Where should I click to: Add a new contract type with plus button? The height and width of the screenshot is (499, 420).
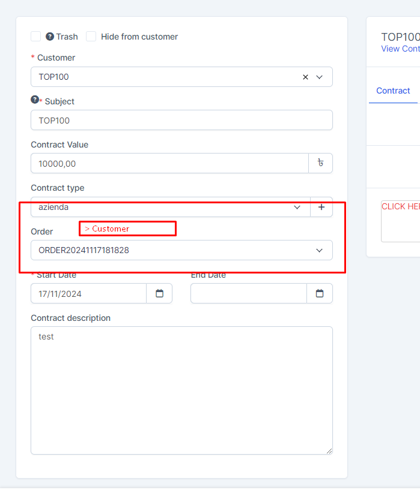[x=321, y=207]
